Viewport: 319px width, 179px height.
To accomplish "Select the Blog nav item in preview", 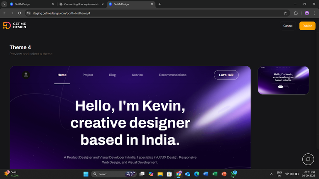I will 112,75.
